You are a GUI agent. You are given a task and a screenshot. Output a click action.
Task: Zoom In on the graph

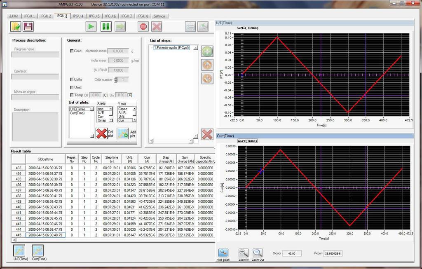(x=243, y=253)
